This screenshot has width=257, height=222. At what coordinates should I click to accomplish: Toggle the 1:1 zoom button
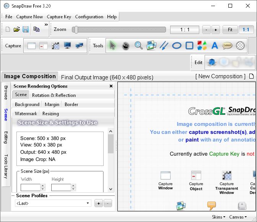[x=246, y=30]
